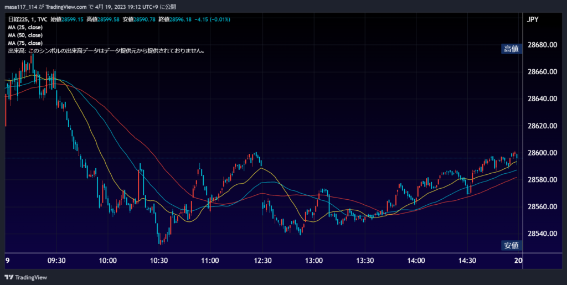Click the 出来高 volume data notice text
The image size is (567, 285).
(x=107, y=51)
